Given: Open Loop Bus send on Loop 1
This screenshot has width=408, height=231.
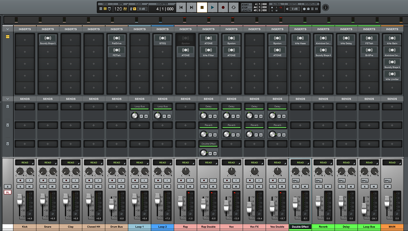Looking at the screenshot, I should point(140,106).
